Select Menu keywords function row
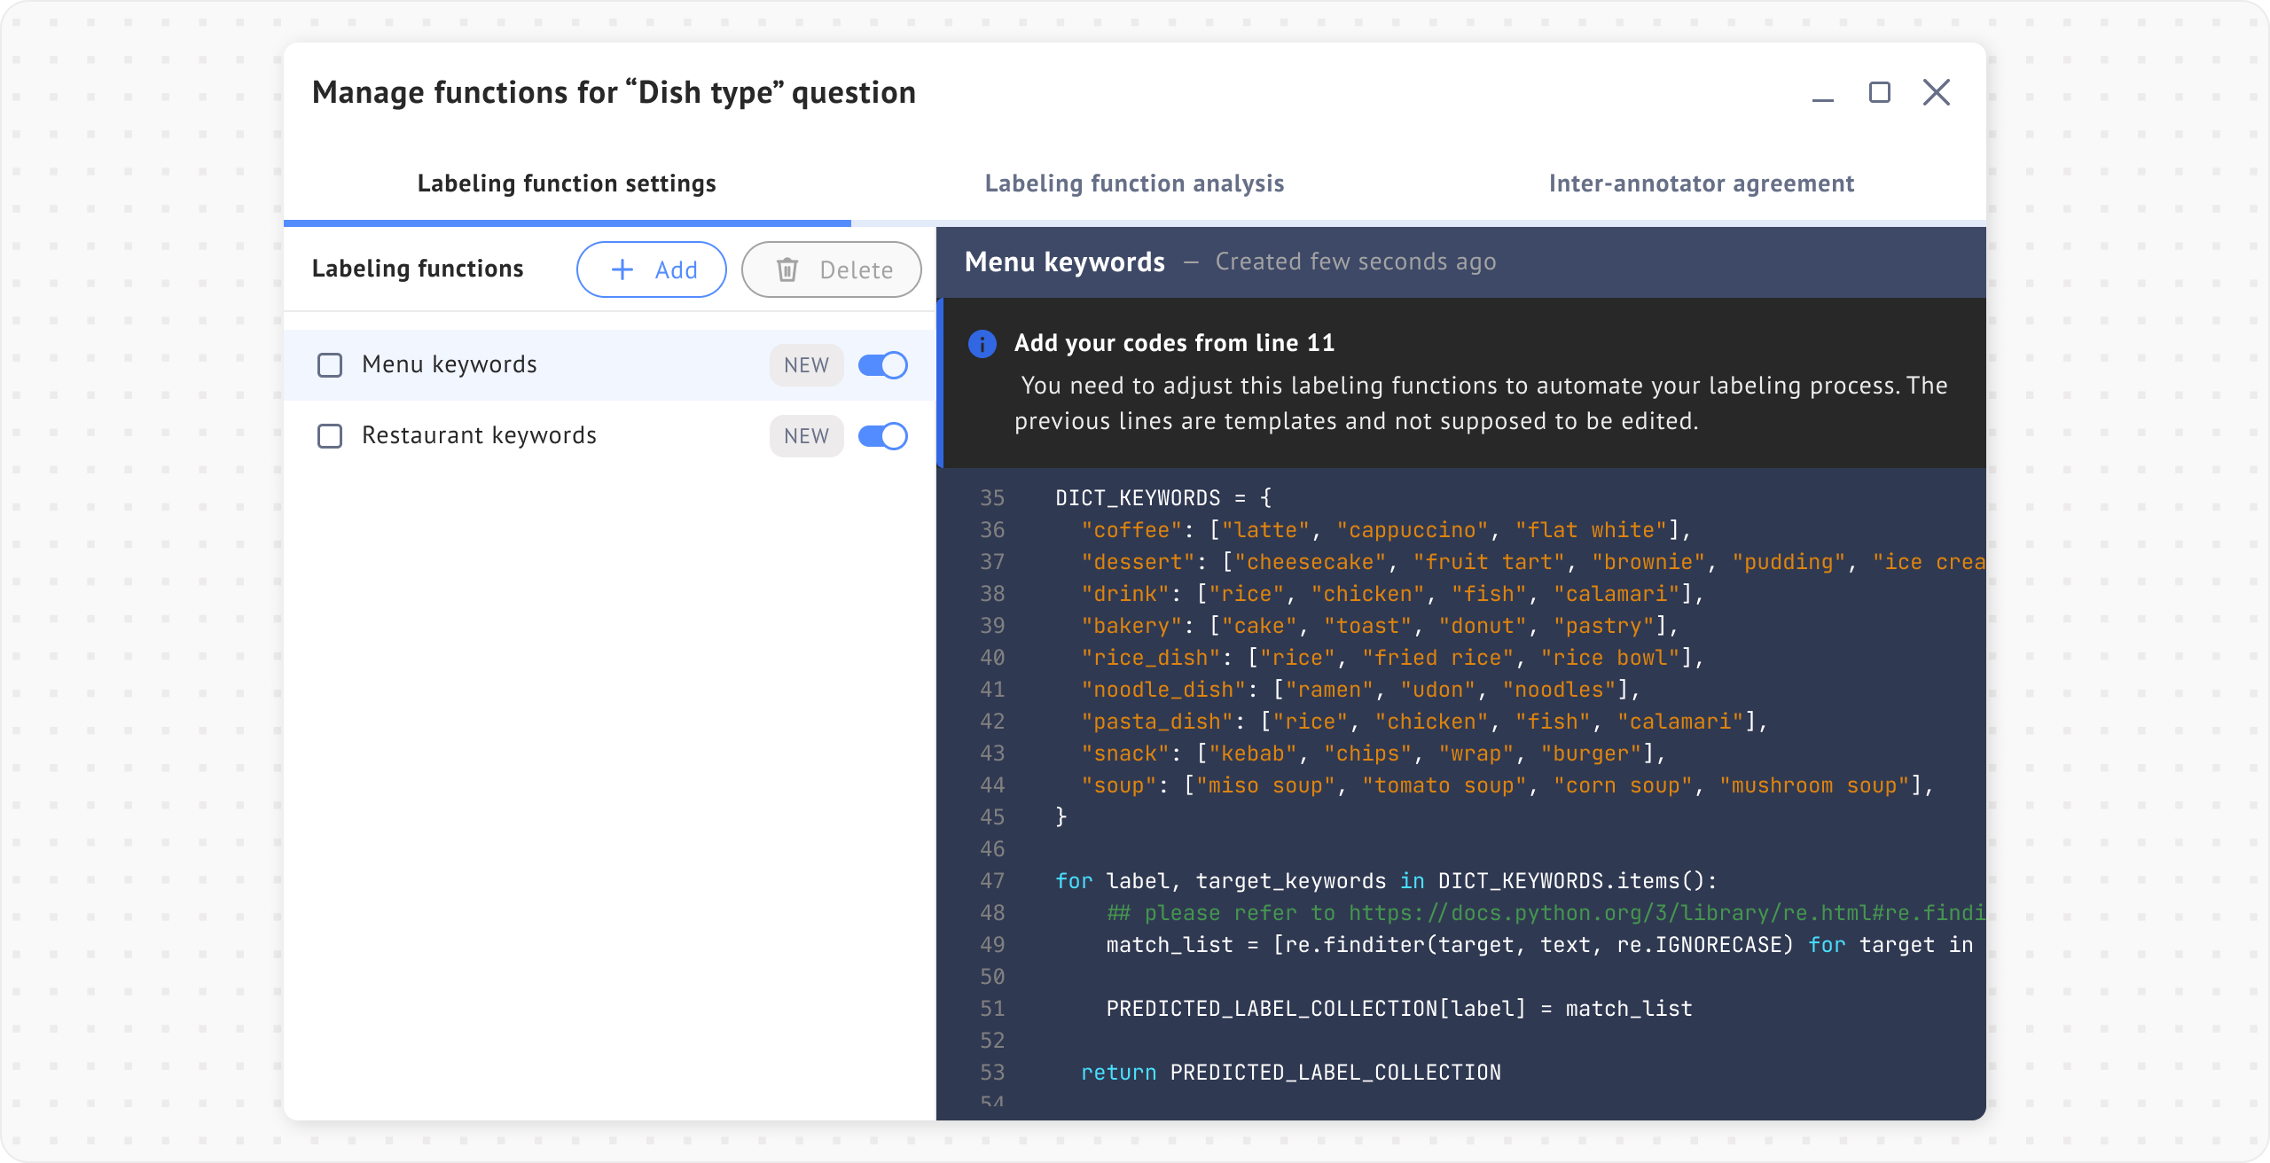 click(x=449, y=365)
